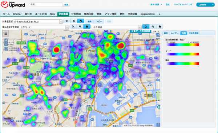Click the 千代田区 label on the map
This screenshot has height=133, width=218.
[91, 51]
